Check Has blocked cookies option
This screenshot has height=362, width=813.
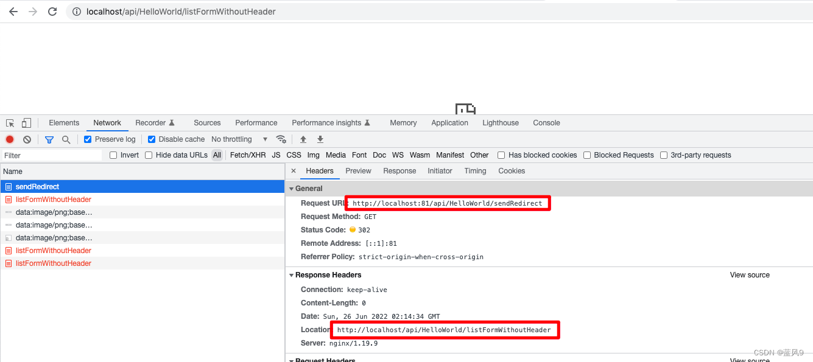click(x=501, y=155)
